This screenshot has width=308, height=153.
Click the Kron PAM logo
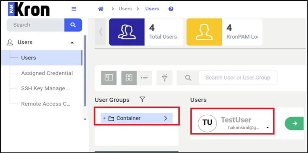pos(29,9)
